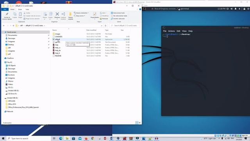Click the Pegar clipboard icon
The image size is (250, 141).
pyautogui.click(x=20, y=14)
